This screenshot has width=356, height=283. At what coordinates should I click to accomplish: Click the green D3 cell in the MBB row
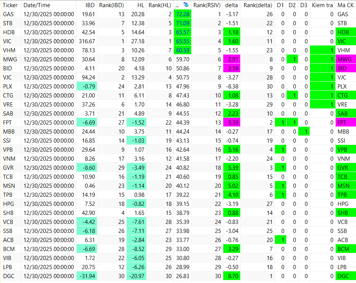304,132
